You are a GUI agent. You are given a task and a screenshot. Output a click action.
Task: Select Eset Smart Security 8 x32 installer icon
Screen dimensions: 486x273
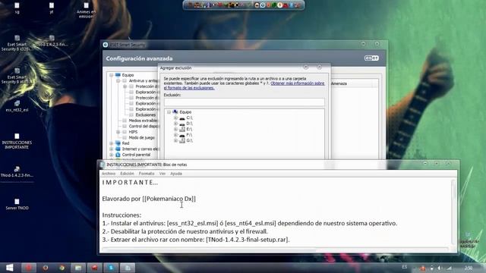click(17, 43)
